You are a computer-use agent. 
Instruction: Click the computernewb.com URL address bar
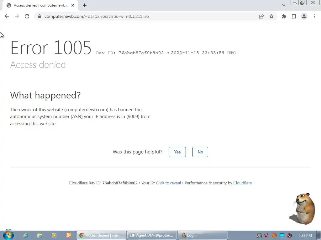97,16
